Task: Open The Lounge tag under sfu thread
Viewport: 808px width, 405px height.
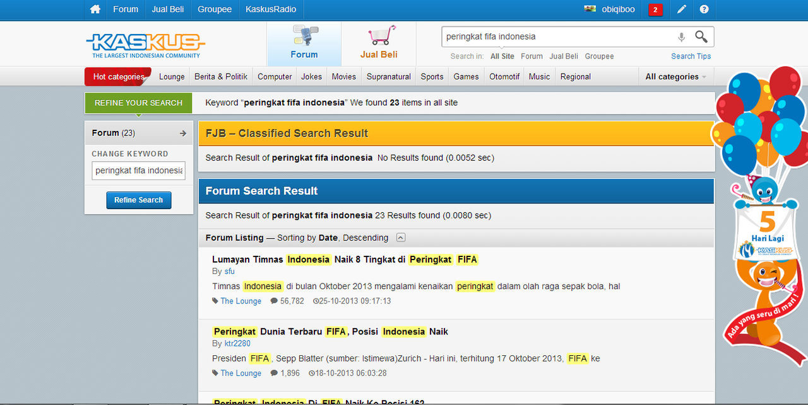Action: coord(241,301)
